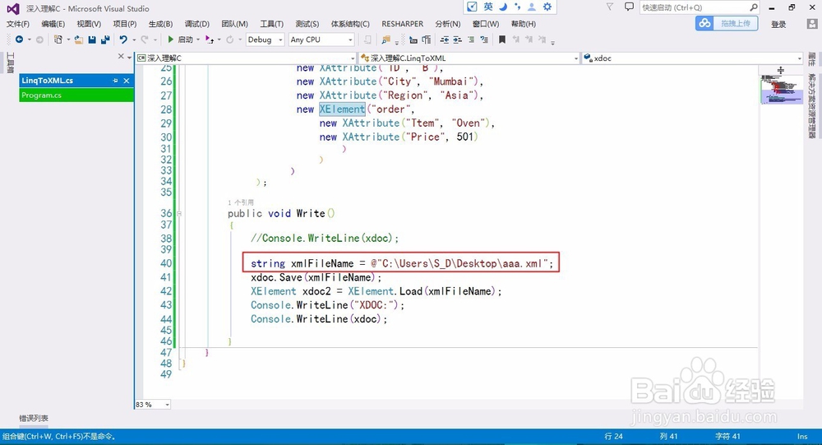The image size is (822, 445).
Task: Open file with the folder icon
Action: click(x=79, y=39)
